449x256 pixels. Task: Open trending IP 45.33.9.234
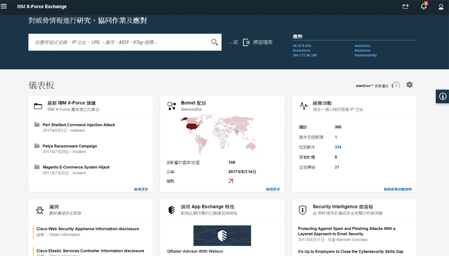(x=302, y=46)
